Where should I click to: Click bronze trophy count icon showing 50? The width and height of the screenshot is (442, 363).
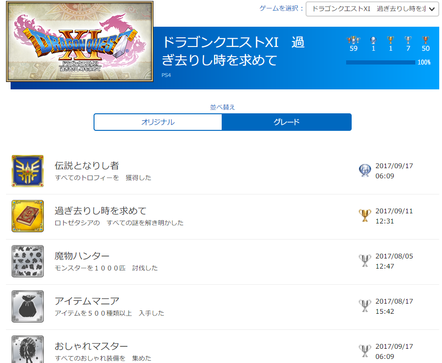(426, 40)
